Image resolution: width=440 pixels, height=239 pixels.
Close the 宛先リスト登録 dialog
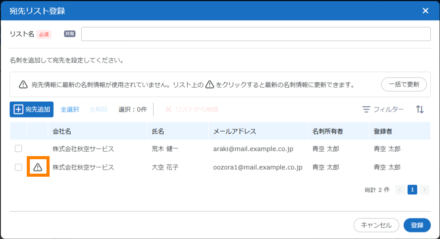coord(425,11)
